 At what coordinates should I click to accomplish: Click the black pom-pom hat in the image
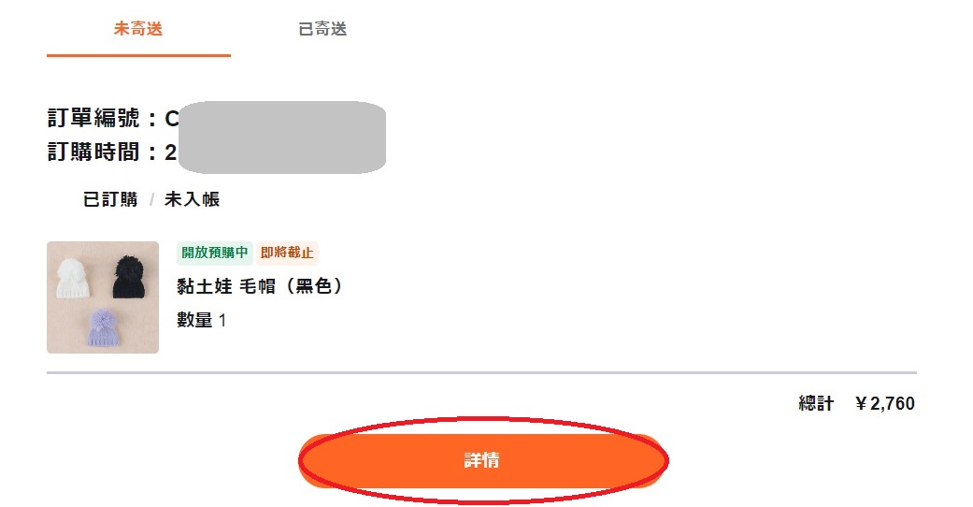(130, 277)
